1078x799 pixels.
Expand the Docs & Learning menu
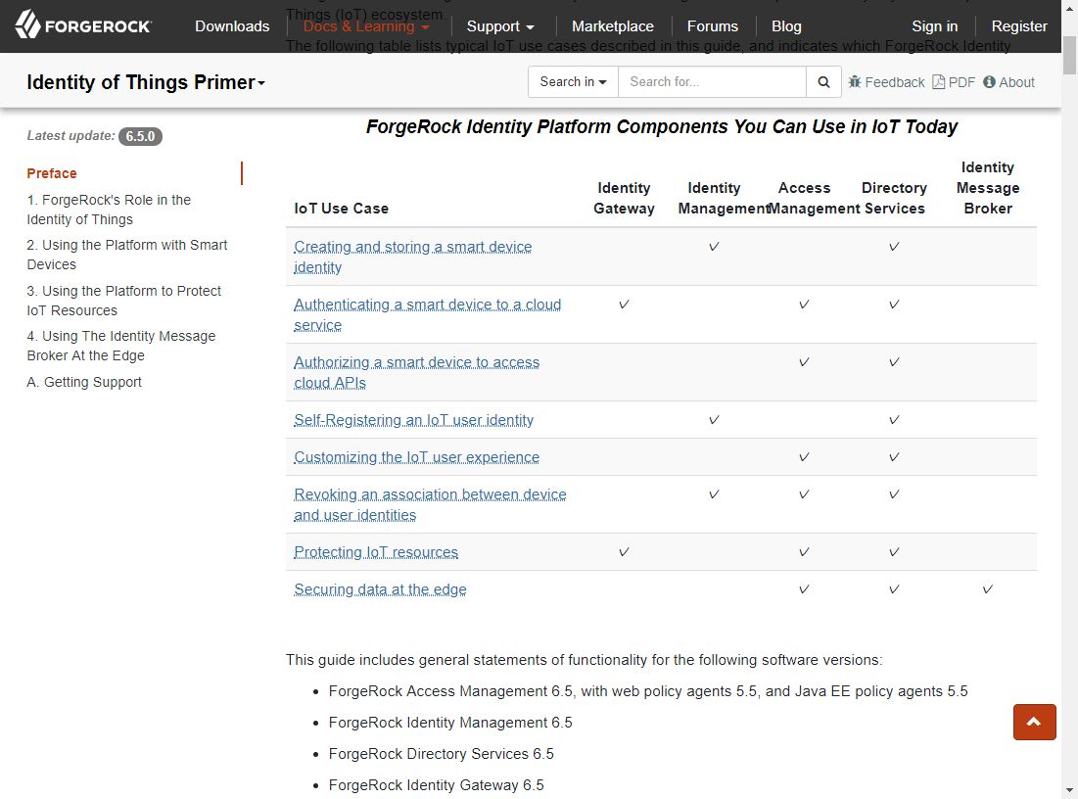[x=366, y=26]
